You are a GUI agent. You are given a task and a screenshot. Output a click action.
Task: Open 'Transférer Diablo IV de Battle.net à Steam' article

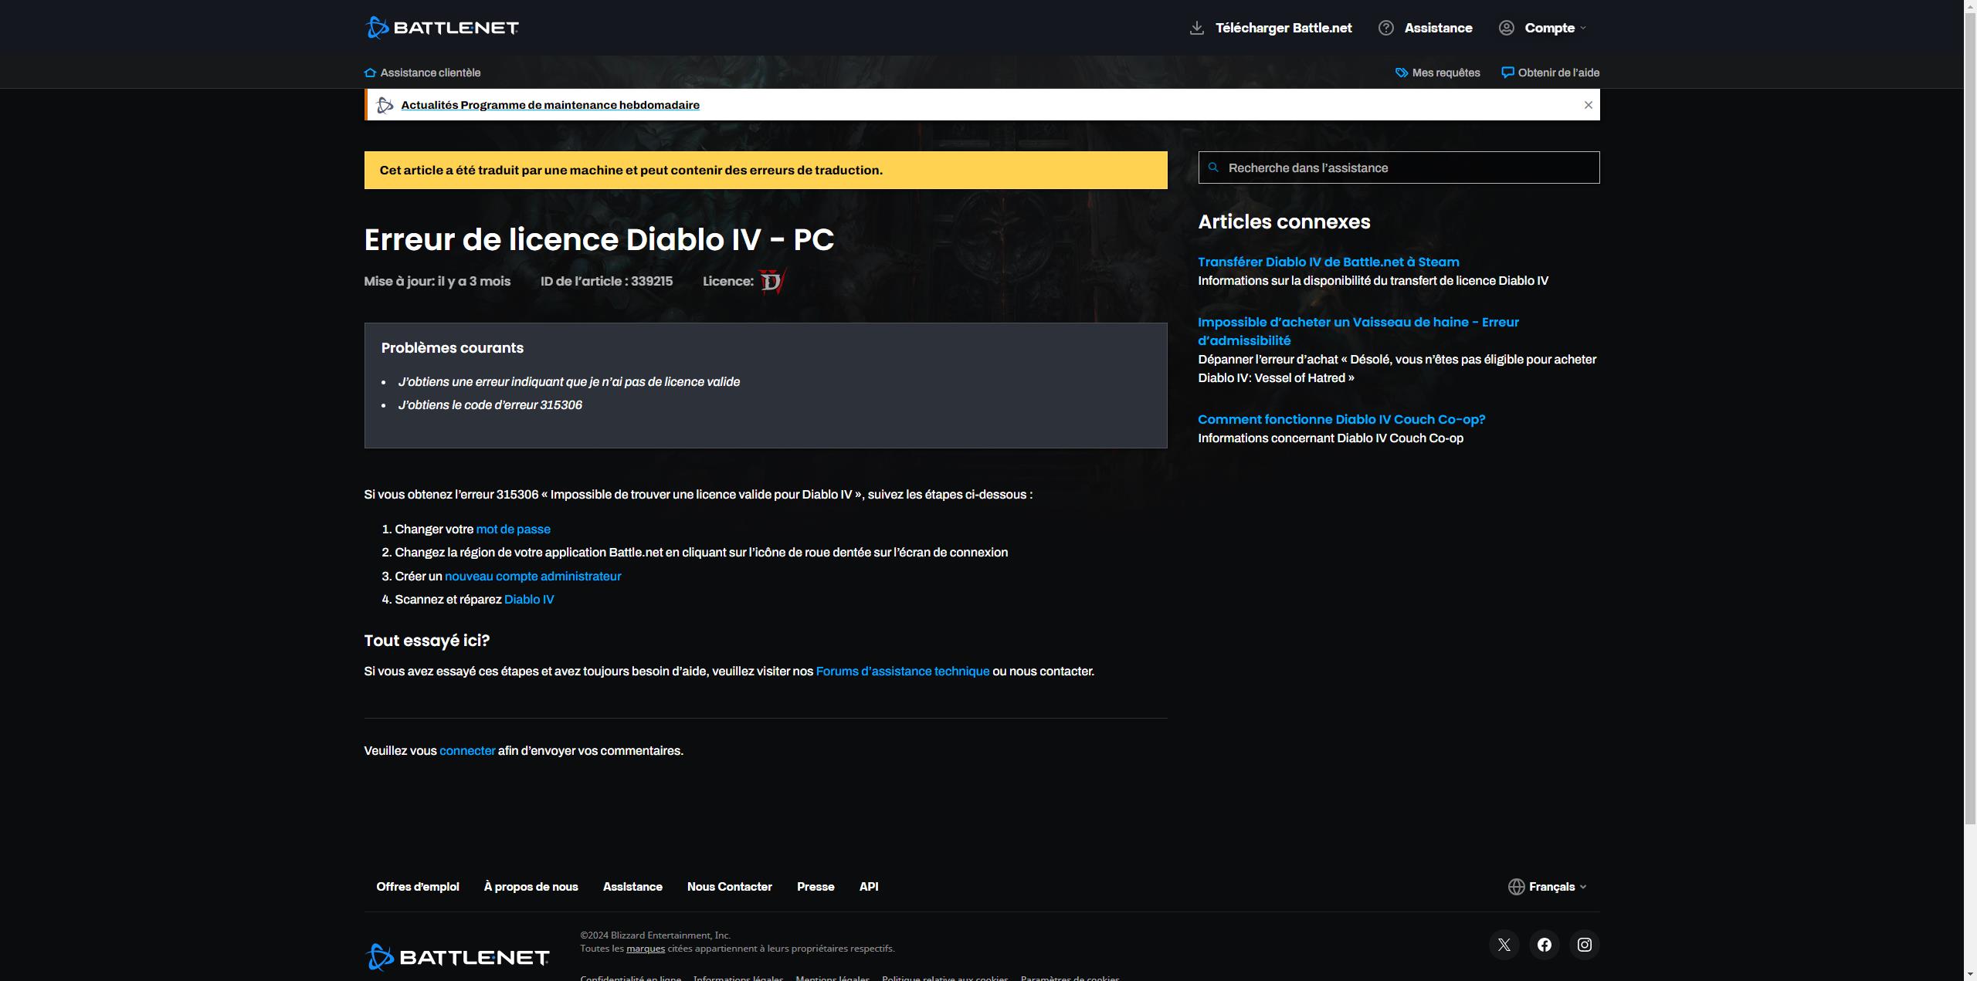[1328, 262]
